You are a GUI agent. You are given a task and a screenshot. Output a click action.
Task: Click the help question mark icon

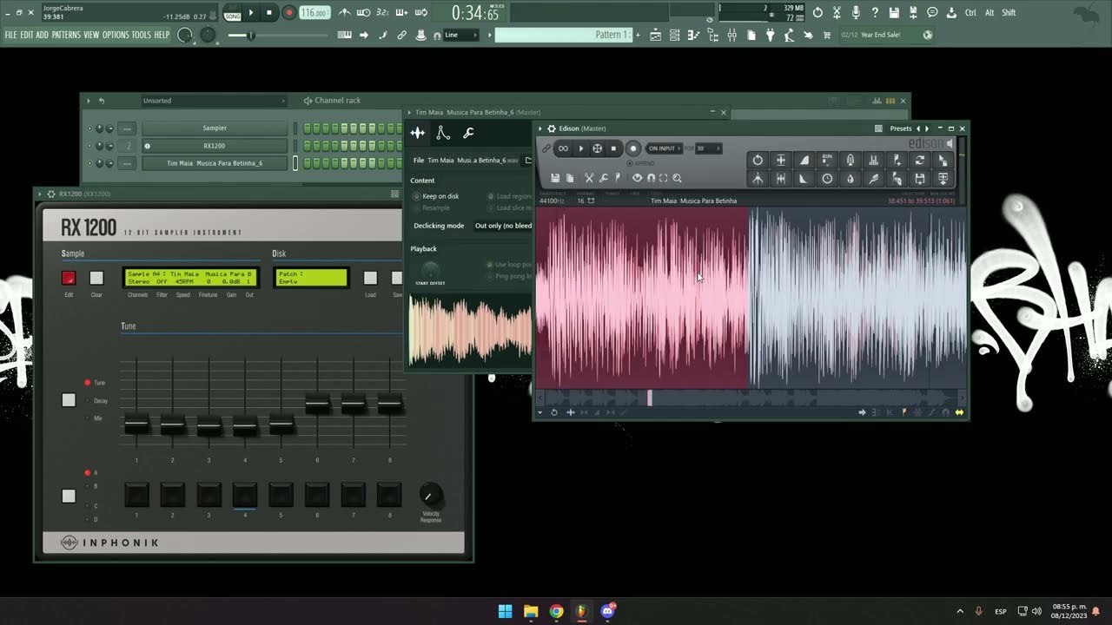[875, 12]
